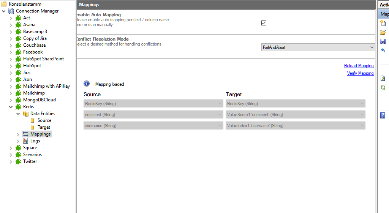
Task: Click the Reload Mapping link
Action: (359, 66)
